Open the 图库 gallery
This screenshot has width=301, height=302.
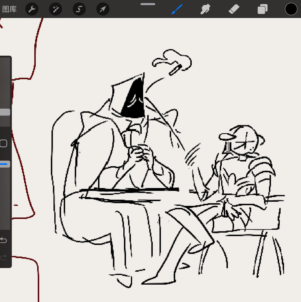pyautogui.click(x=9, y=9)
